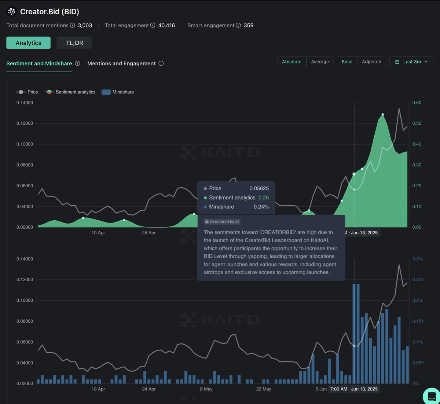Open info icon next to Total engagement
This screenshot has width=440, height=404.
(x=153, y=25)
